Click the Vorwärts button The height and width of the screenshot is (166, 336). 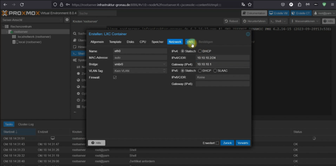tap(243, 143)
